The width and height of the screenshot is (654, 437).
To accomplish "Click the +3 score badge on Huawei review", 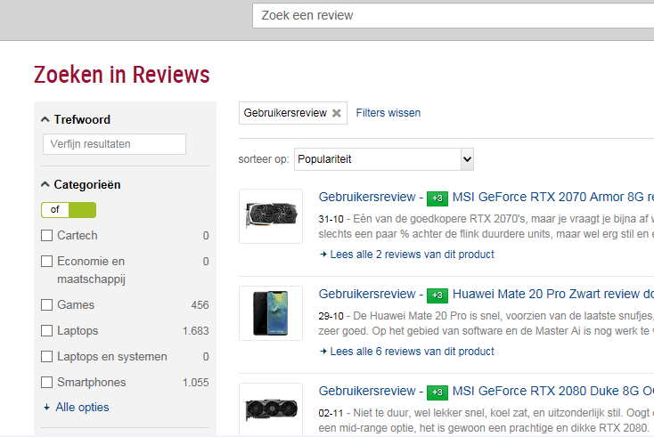I will tap(437, 295).
